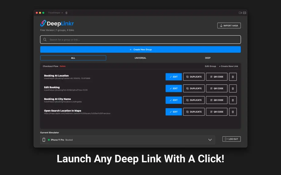
Task: Select the Checkout Flow group title
Action: 50,66
